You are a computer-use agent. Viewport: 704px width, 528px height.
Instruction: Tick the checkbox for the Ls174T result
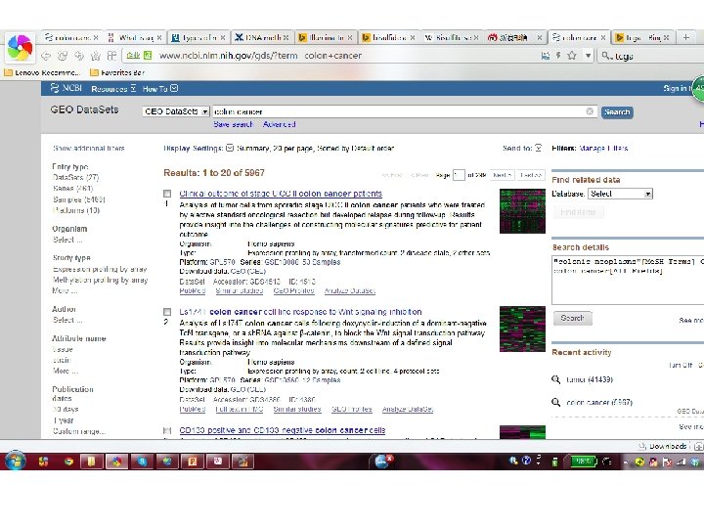pyautogui.click(x=167, y=312)
